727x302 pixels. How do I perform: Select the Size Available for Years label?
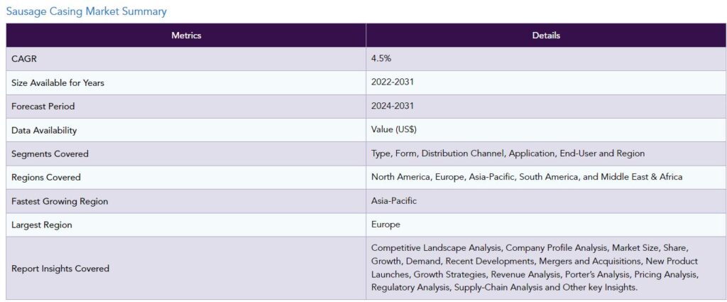58,83
